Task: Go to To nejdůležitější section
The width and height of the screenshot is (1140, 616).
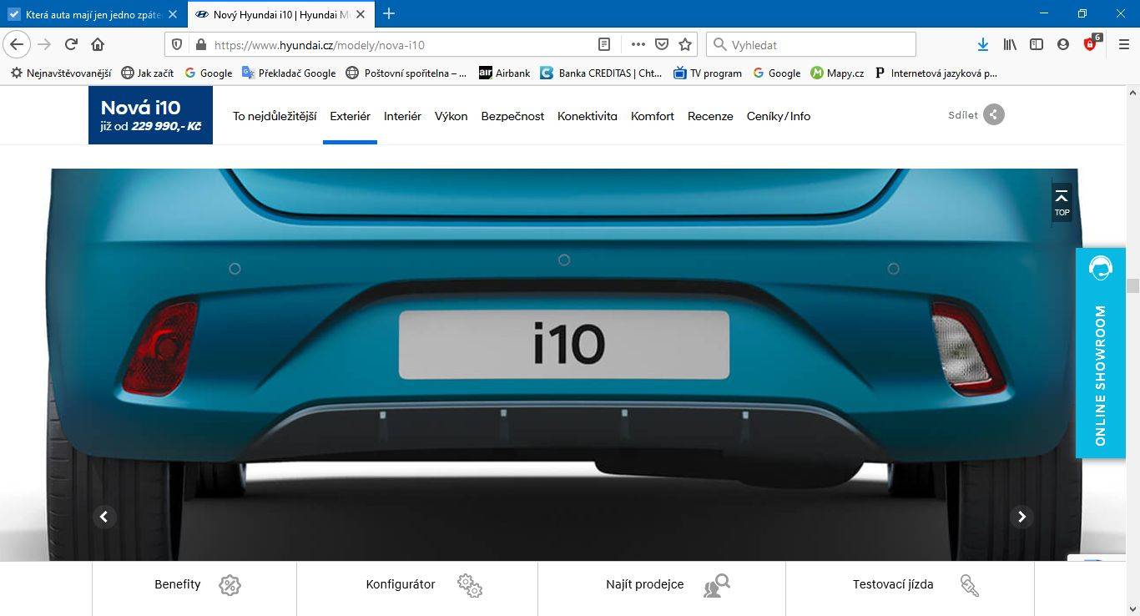Action: coord(275,116)
